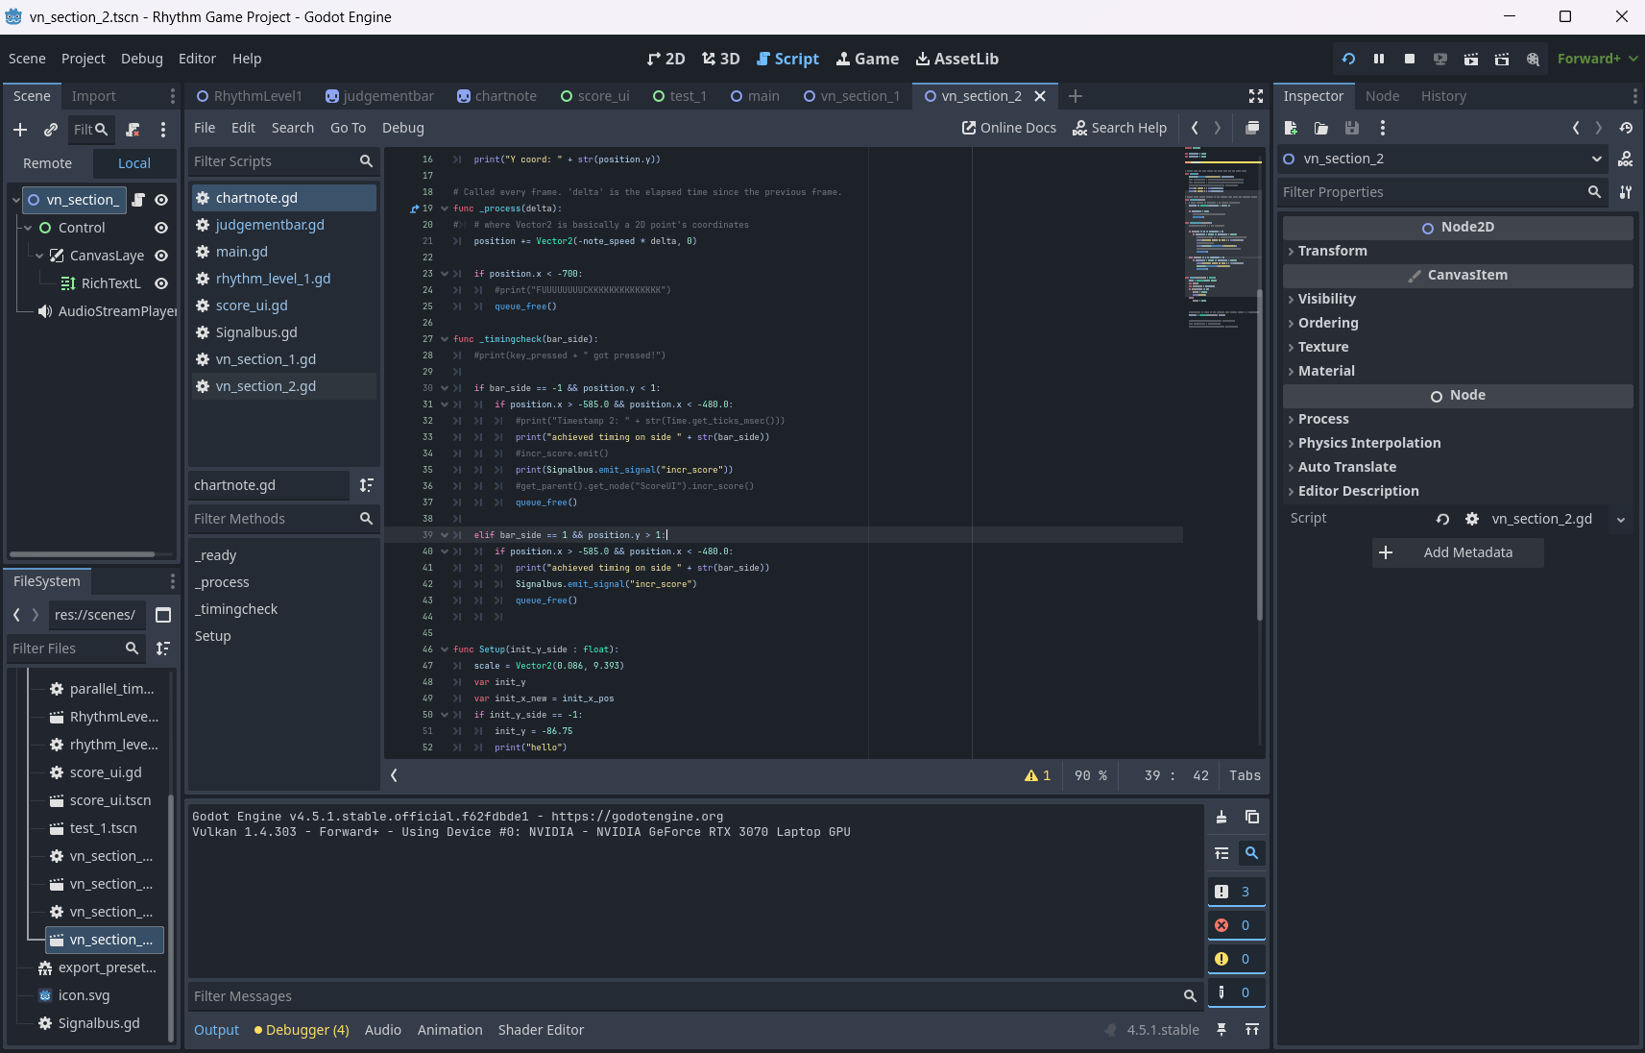Screen dimensions: 1645x1053
Task: Switch to the Node tab in Inspector
Action: pyautogui.click(x=1382, y=96)
